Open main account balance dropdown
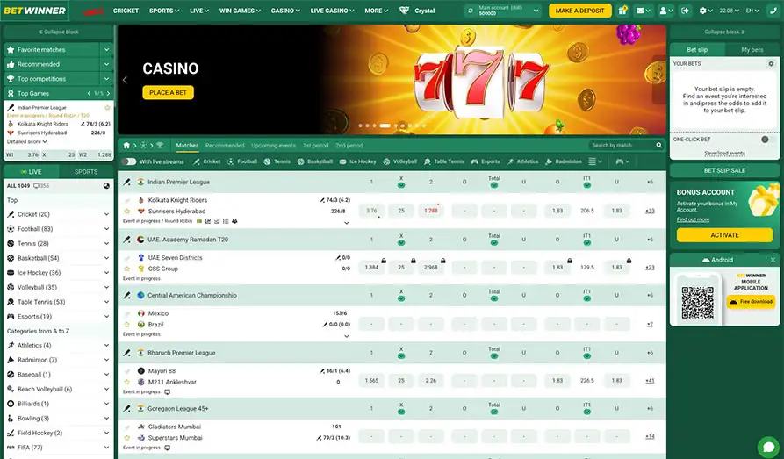 (536, 11)
